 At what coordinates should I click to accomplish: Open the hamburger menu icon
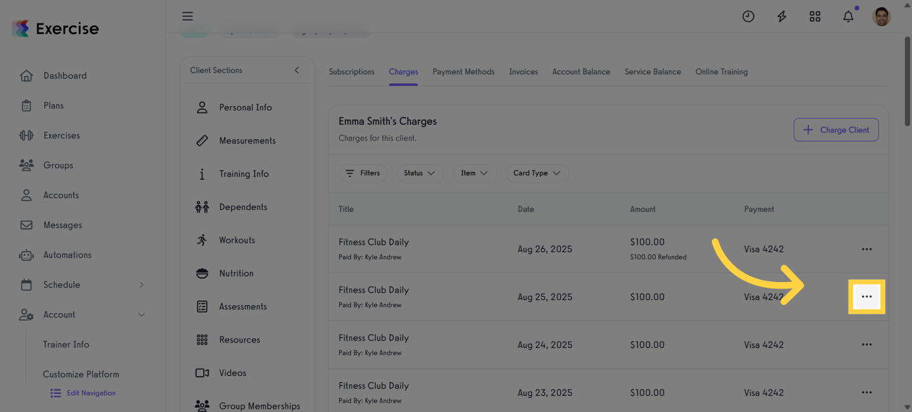click(x=188, y=16)
